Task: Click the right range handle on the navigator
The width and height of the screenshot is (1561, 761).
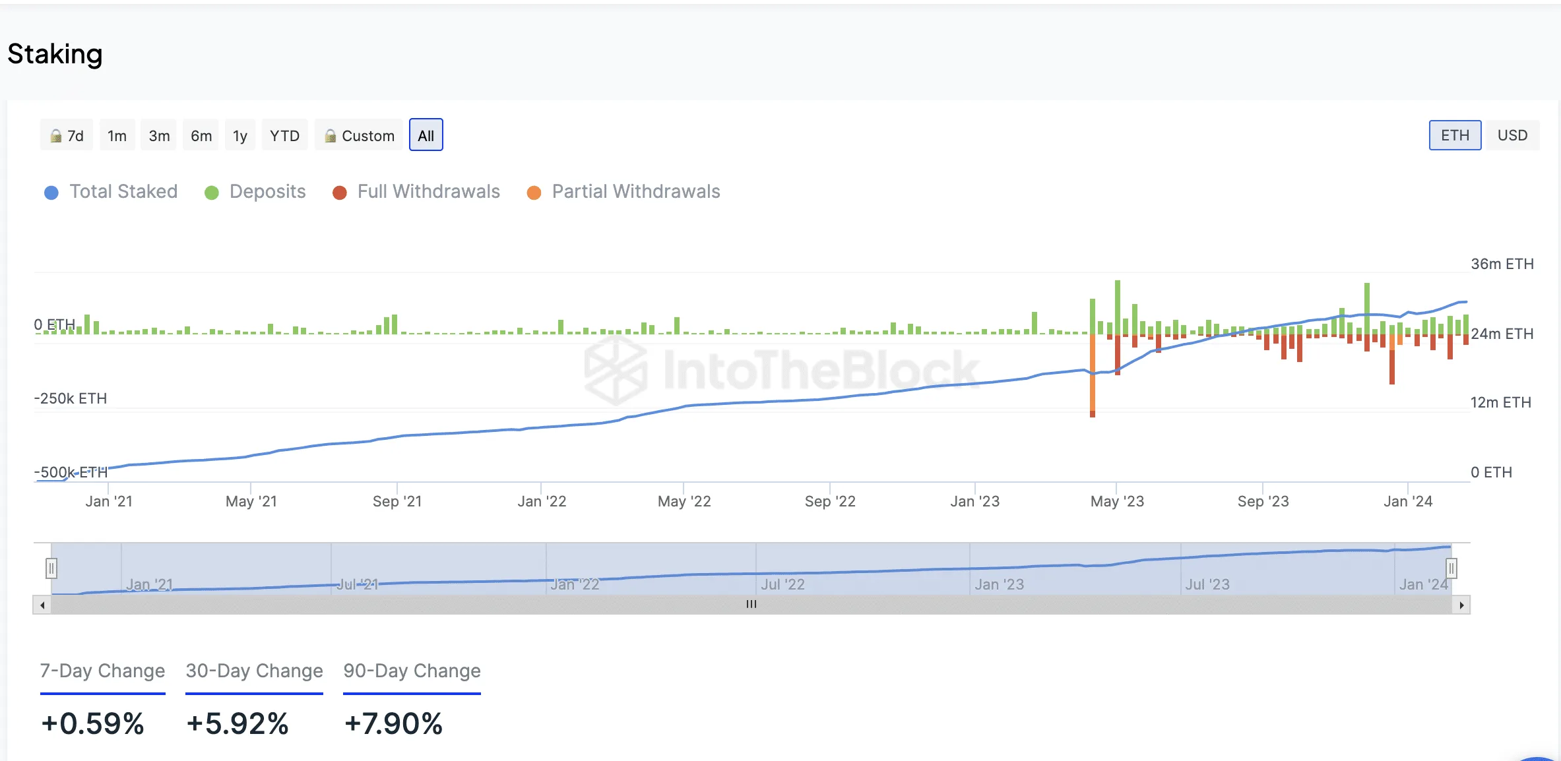Action: tap(1451, 568)
